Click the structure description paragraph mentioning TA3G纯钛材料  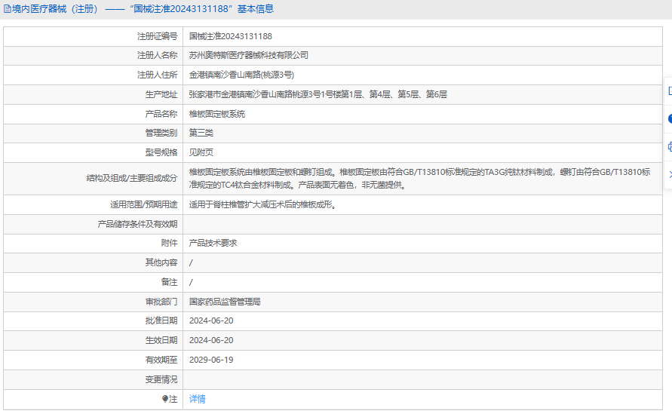(419, 178)
